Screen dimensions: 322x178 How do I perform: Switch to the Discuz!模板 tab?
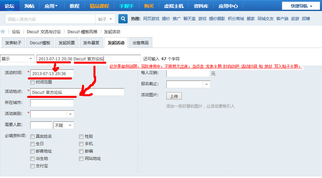click(x=40, y=43)
